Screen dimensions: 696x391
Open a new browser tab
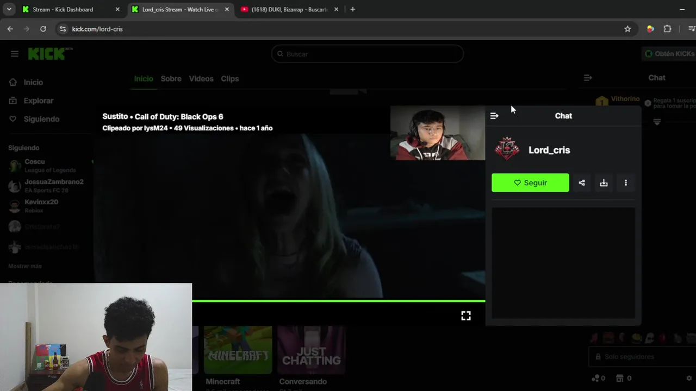coord(352,9)
